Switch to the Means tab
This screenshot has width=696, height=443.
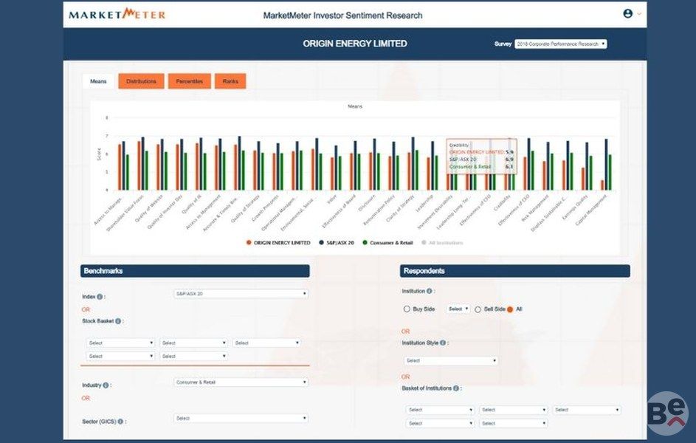[98, 81]
